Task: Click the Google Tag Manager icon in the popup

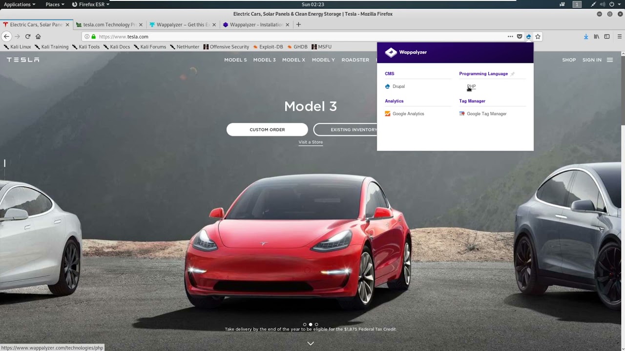Action: tap(462, 114)
